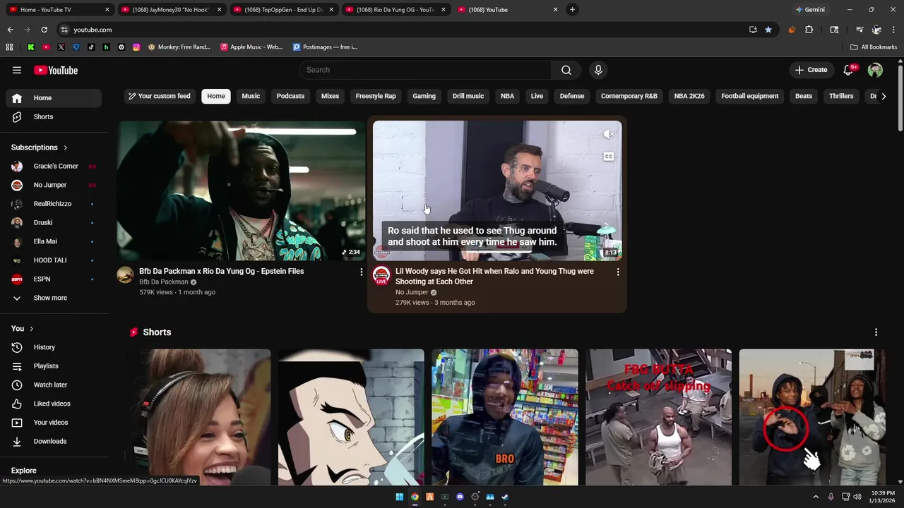Open the notifications bell
Viewport: 904px width, 508px height.
pos(849,70)
